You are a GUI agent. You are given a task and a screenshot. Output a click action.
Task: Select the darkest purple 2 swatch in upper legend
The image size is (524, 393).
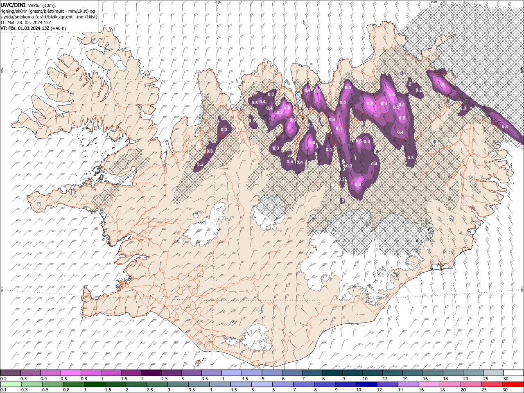[x=151, y=373]
